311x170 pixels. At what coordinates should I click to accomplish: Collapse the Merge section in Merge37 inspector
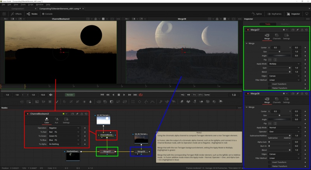click(246, 43)
